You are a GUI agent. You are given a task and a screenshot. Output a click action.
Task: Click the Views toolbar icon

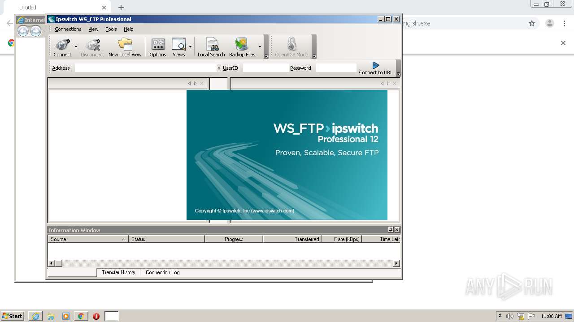click(x=179, y=47)
